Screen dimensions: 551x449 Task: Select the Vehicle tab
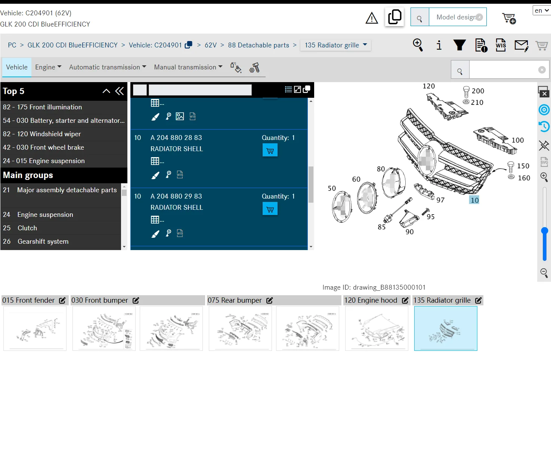(17, 67)
